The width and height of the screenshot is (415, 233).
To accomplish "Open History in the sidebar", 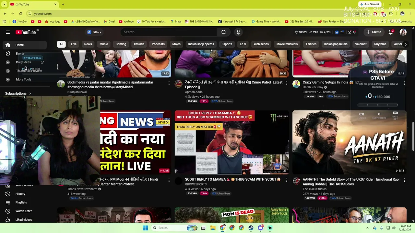I will click(x=20, y=194).
